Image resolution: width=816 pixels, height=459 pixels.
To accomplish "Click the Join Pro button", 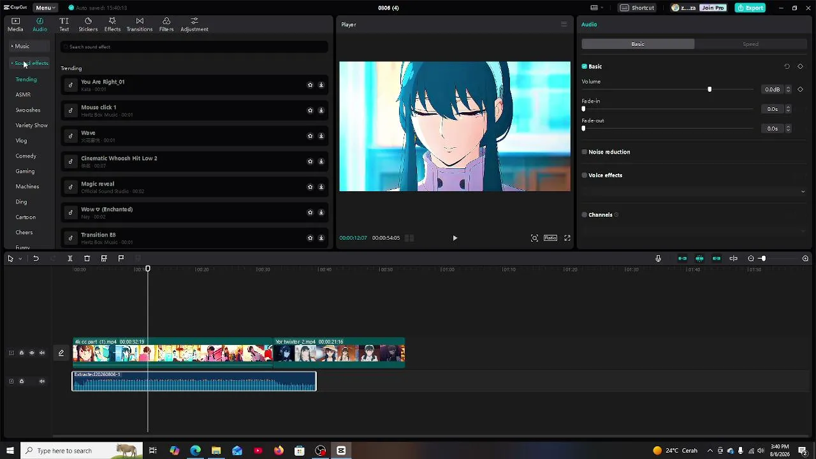I will tap(712, 8).
